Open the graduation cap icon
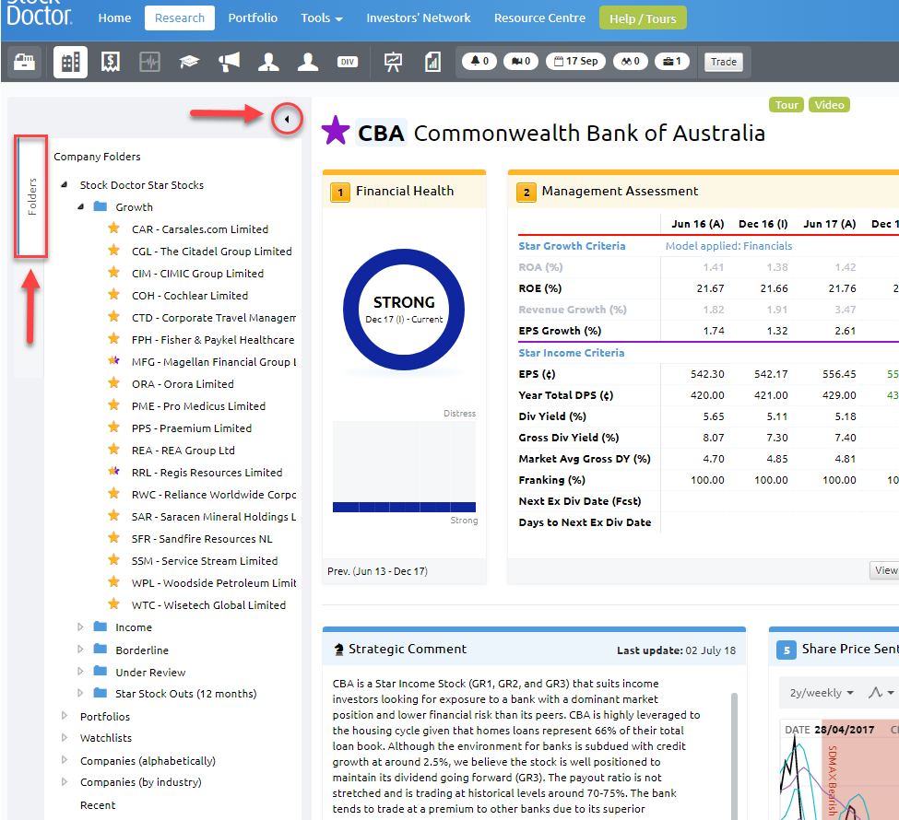Viewport: 899px width, 820px height. click(x=189, y=62)
